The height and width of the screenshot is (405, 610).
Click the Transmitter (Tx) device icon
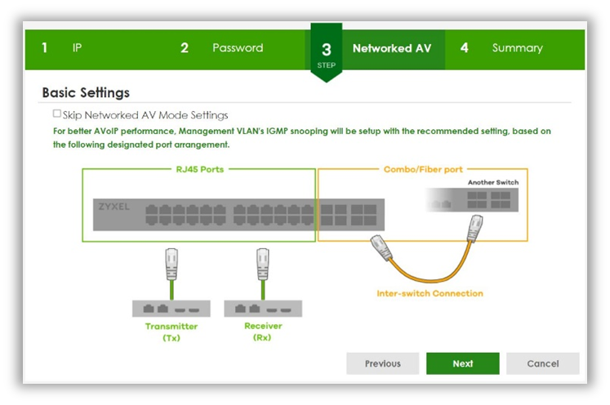click(x=171, y=309)
